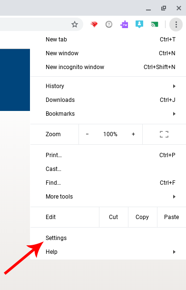Viewport: 186px width, 290px height.
Task: Click the blue person badge extension
Action: pos(139,24)
